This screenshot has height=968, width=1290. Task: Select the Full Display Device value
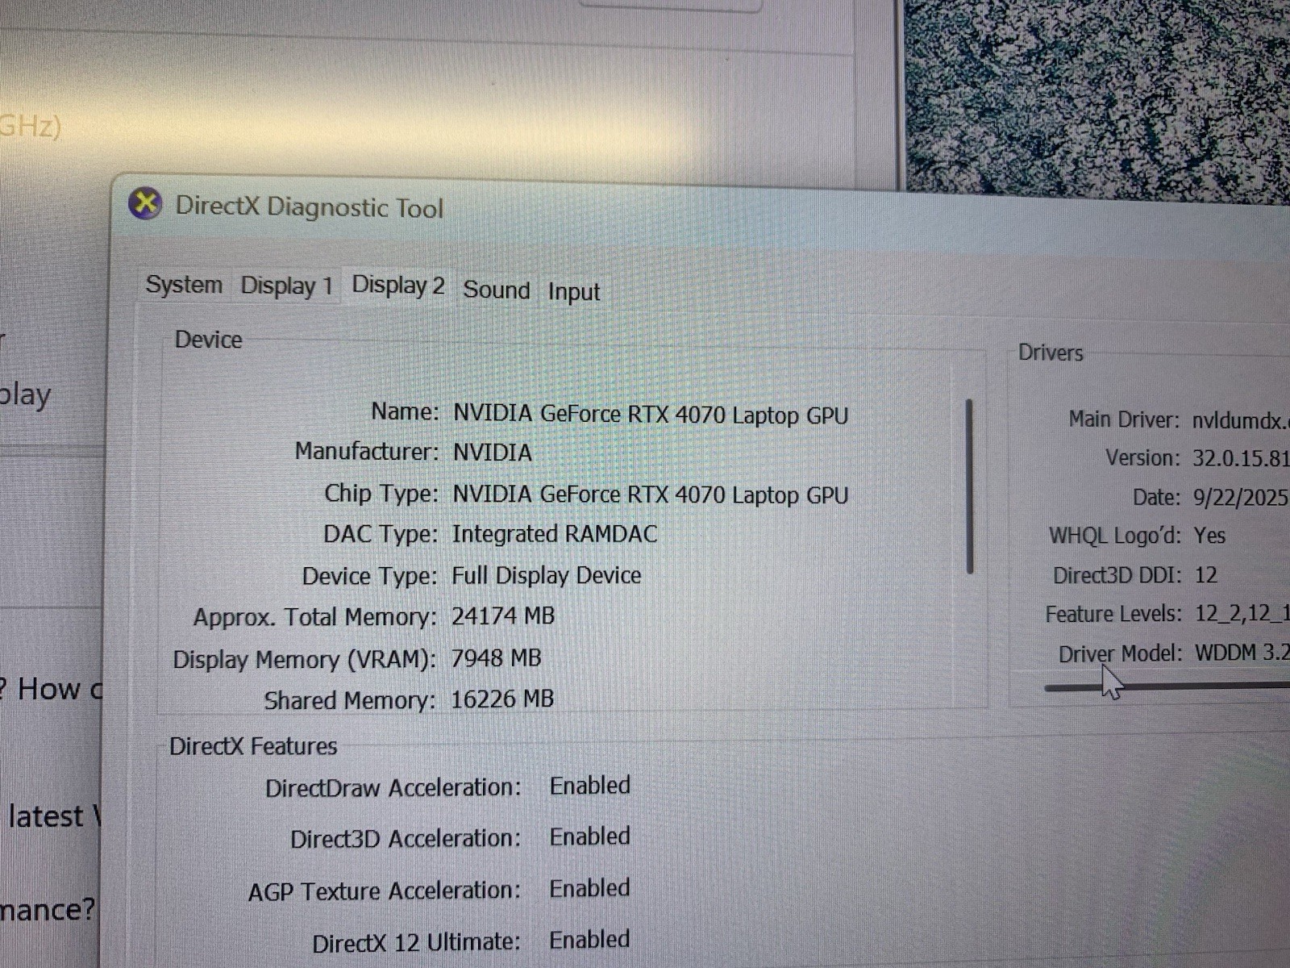coord(547,575)
